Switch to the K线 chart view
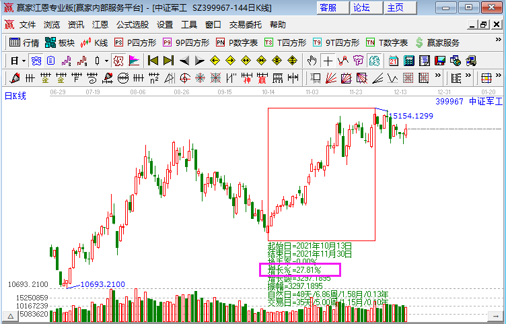Screen dimensions: 506x324 click(x=94, y=42)
